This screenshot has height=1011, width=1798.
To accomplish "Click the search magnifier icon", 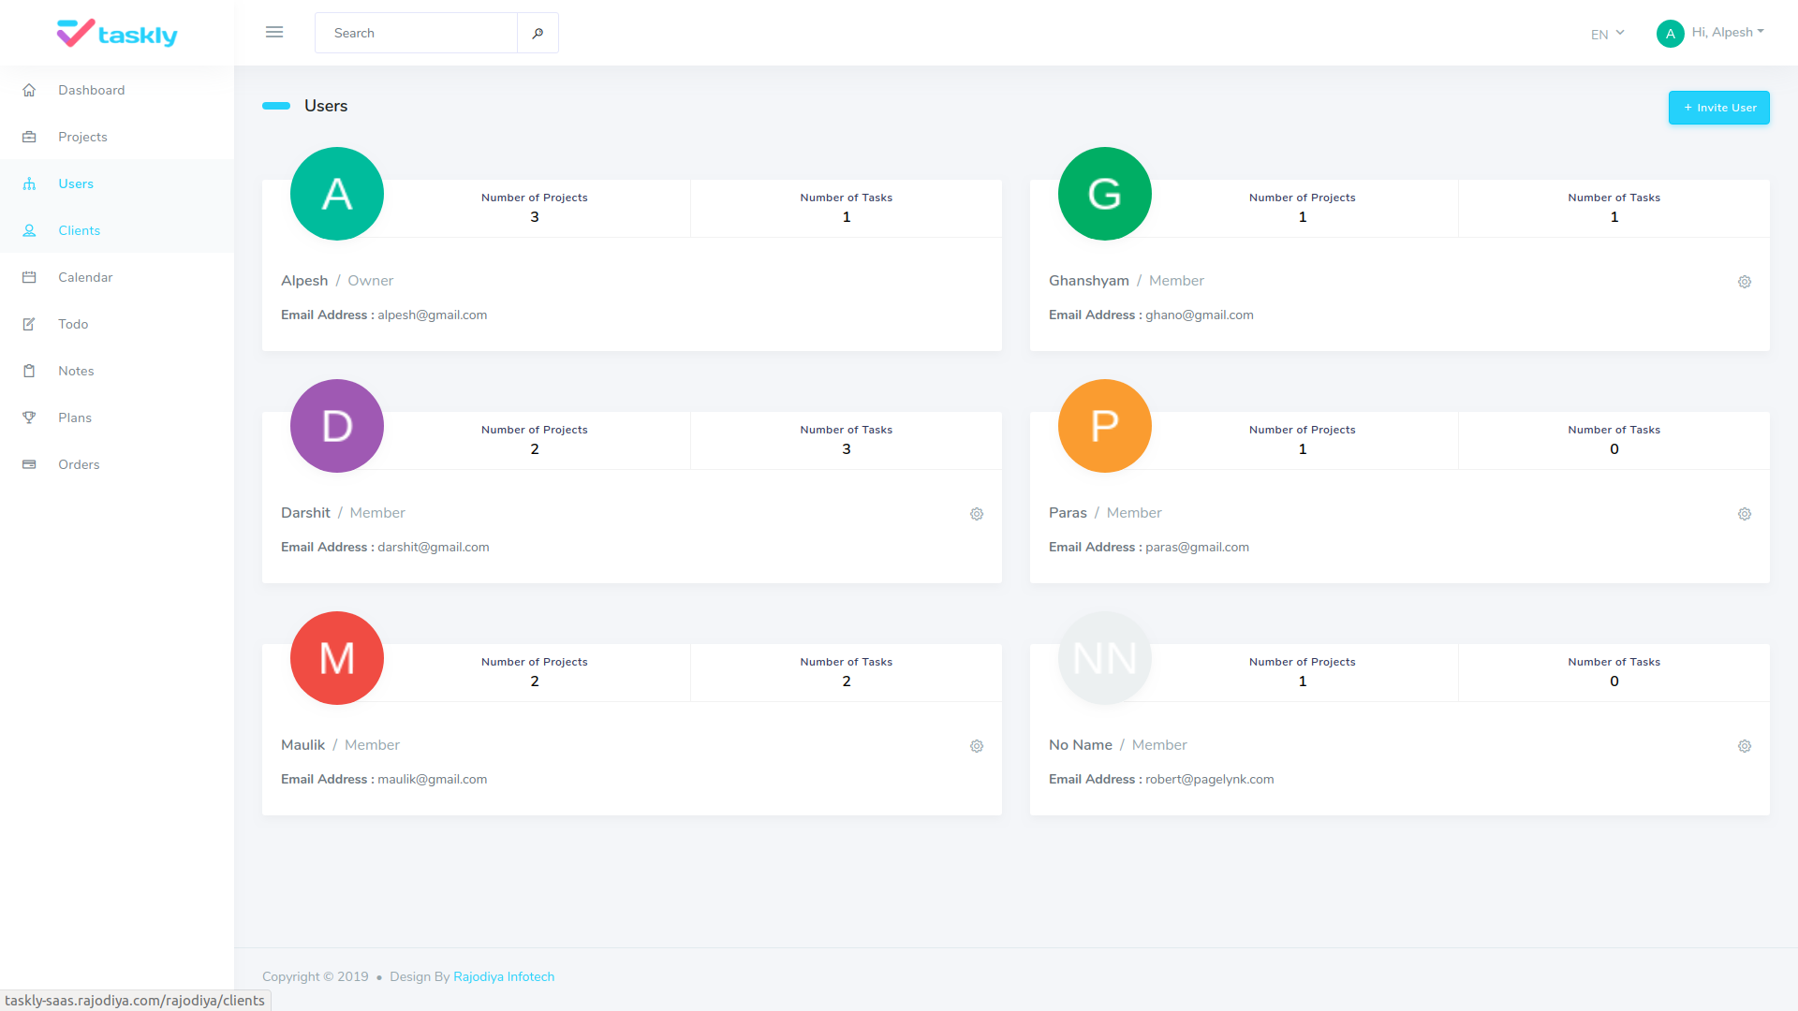I will (538, 32).
